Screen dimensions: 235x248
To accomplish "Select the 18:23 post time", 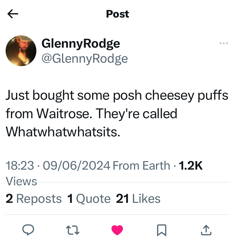I will 20,166.
